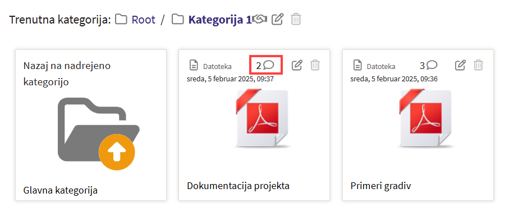
Task: Open comments on Dokumentacija projekta
Action: point(266,66)
